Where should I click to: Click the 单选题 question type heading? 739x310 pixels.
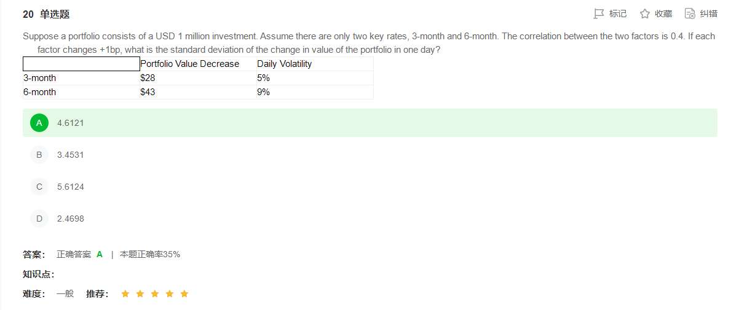point(55,14)
